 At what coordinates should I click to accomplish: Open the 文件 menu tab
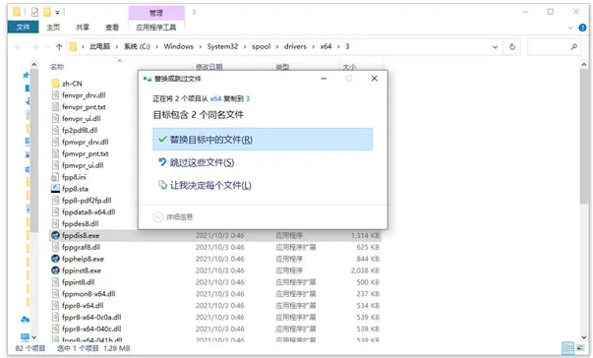(23, 27)
